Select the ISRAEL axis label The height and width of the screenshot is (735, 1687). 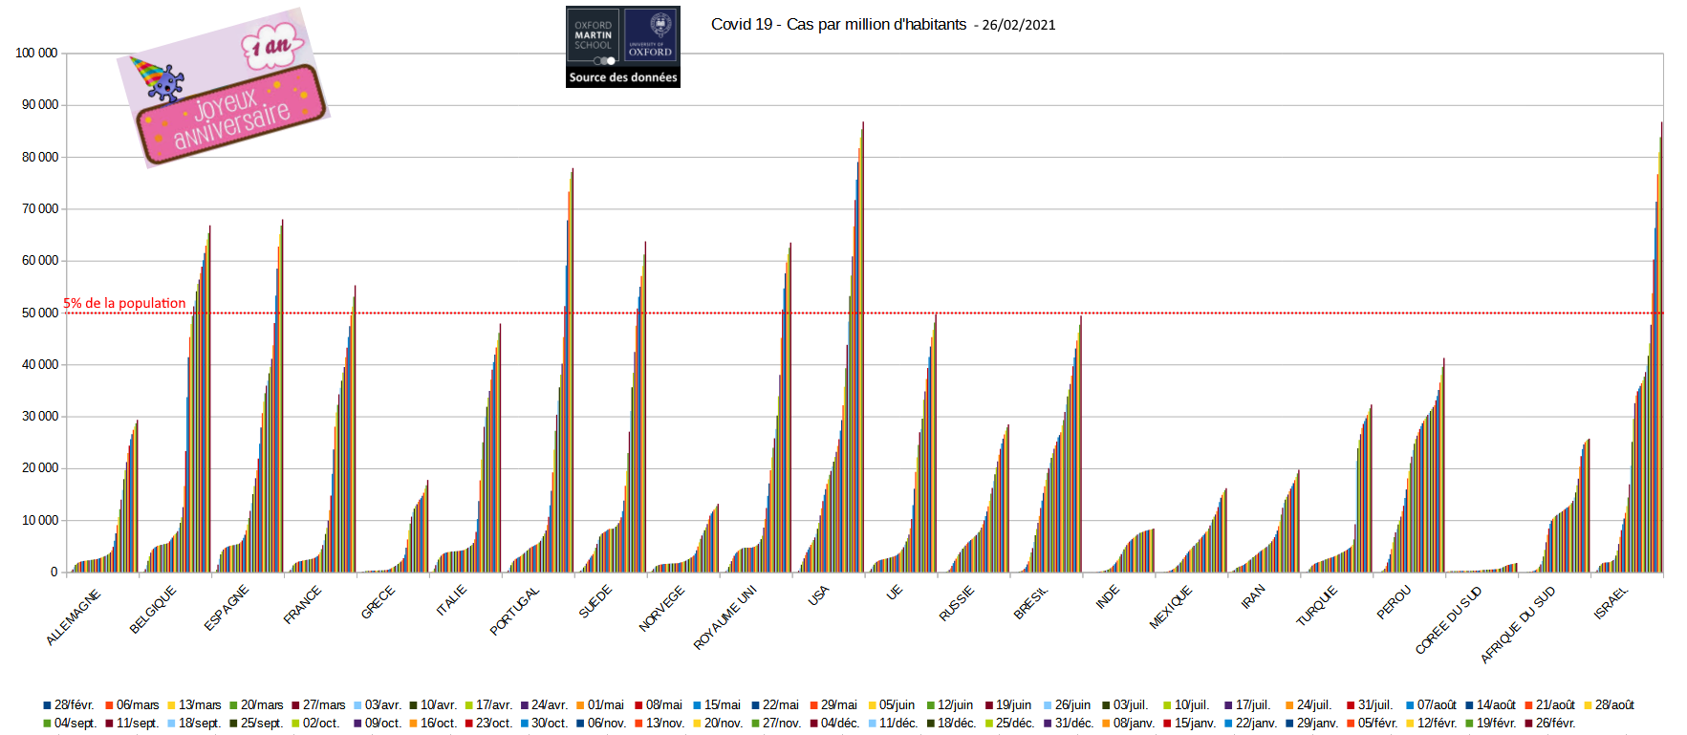click(1611, 603)
